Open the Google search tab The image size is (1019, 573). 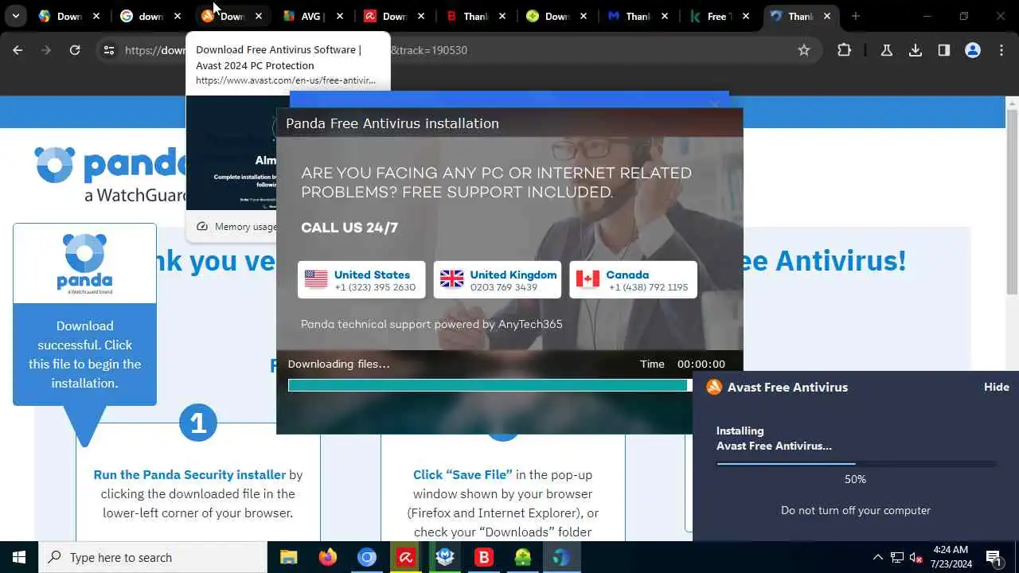coord(149,16)
